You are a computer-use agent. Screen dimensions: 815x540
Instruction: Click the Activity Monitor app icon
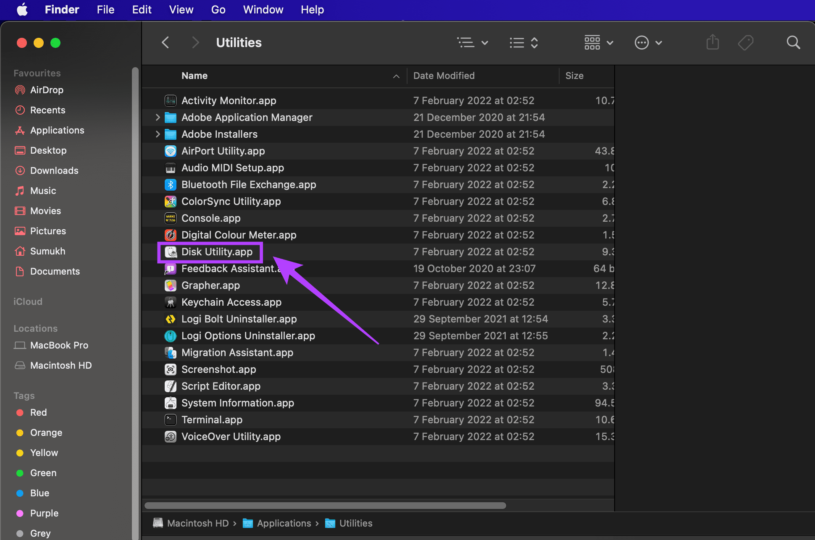(x=170, y=100)
